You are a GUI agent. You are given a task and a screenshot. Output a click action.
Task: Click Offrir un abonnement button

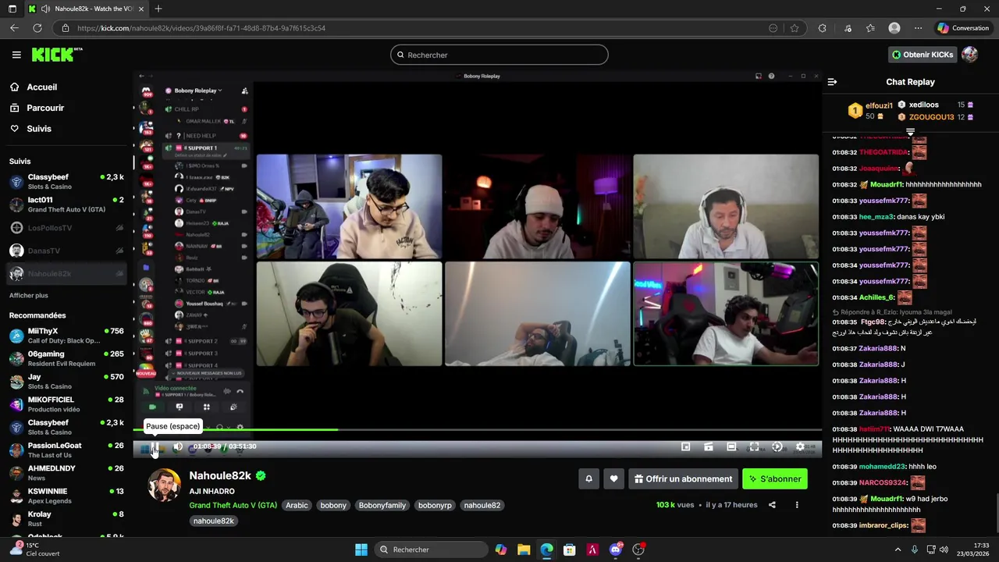click(683, 479)
